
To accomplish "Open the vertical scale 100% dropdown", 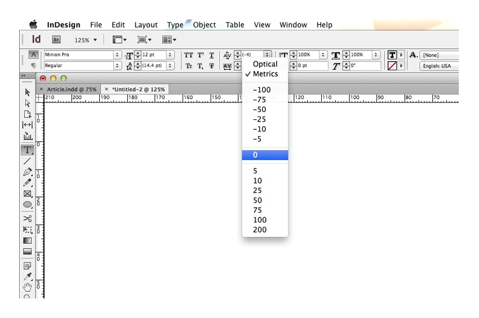I will point(323,55).
